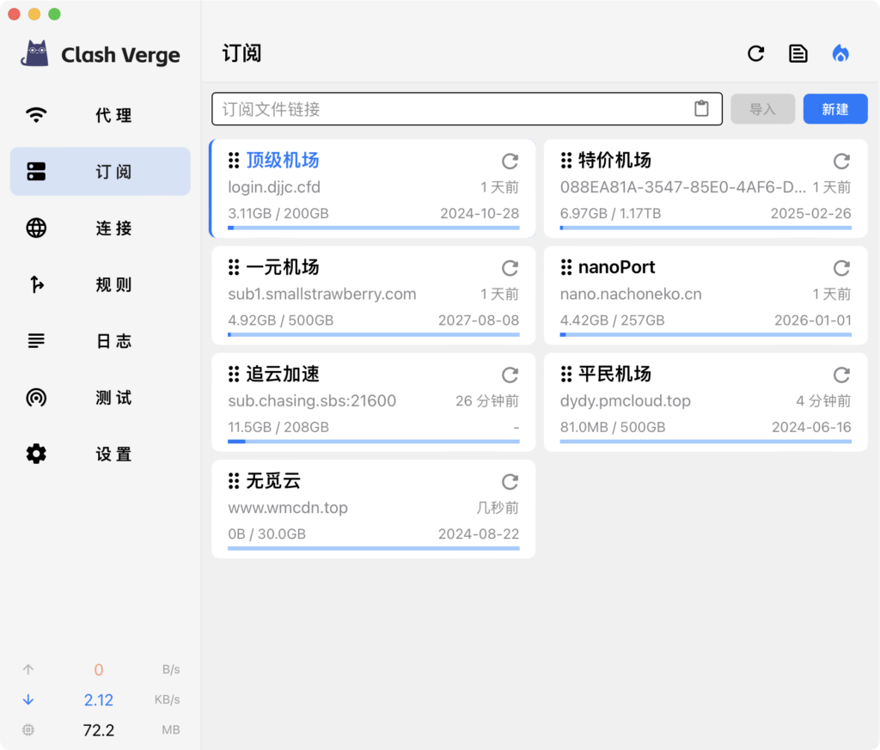Paste from clipboard into the subscription link field
The height and width of the screenshot is (750, 880).
coord(701,108)
